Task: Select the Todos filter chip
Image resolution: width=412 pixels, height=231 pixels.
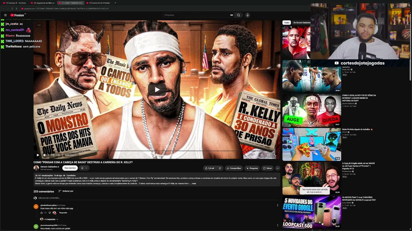Action: click(x=286, y=23)
